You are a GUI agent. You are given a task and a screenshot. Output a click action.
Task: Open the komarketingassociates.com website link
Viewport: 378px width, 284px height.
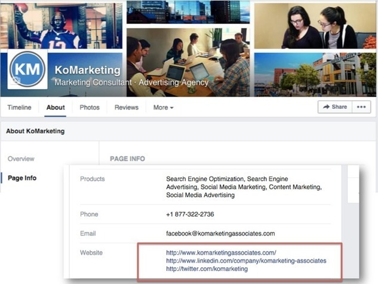point(221,253)
